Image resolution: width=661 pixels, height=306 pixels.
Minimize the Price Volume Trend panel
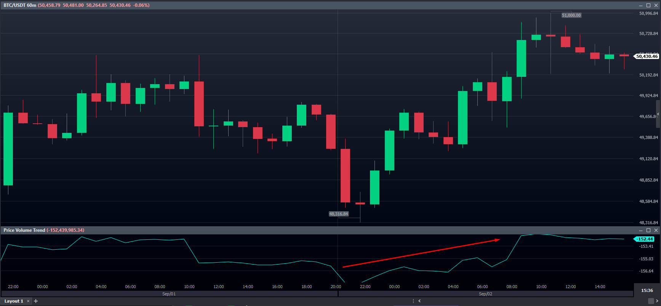click(641, 230)
